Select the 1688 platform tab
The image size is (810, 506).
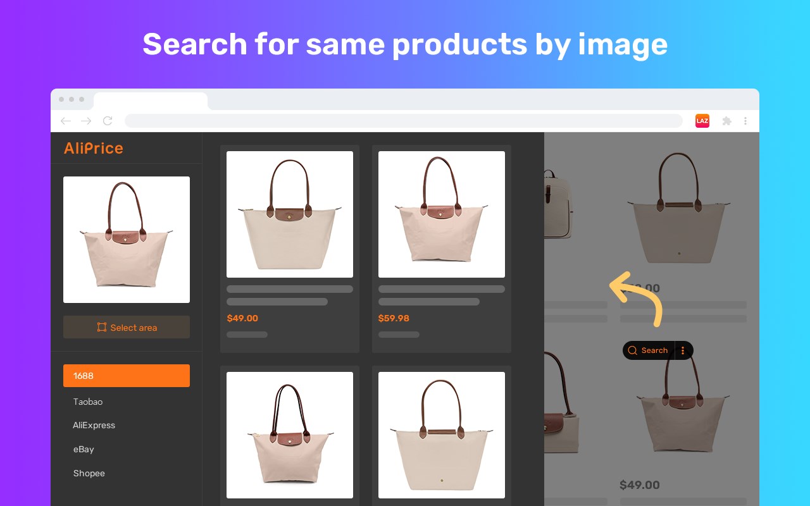coord(127,376)
